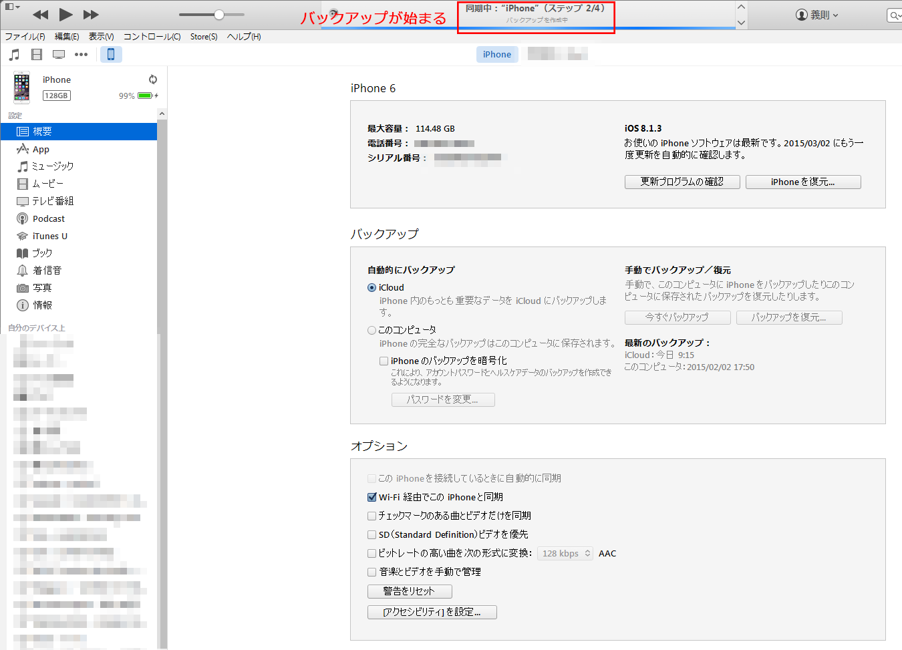The image size is (902, 650).
Task: Enable iPhone のバックアップを暗号化 checkbox
Action: (x=384, y=361)
